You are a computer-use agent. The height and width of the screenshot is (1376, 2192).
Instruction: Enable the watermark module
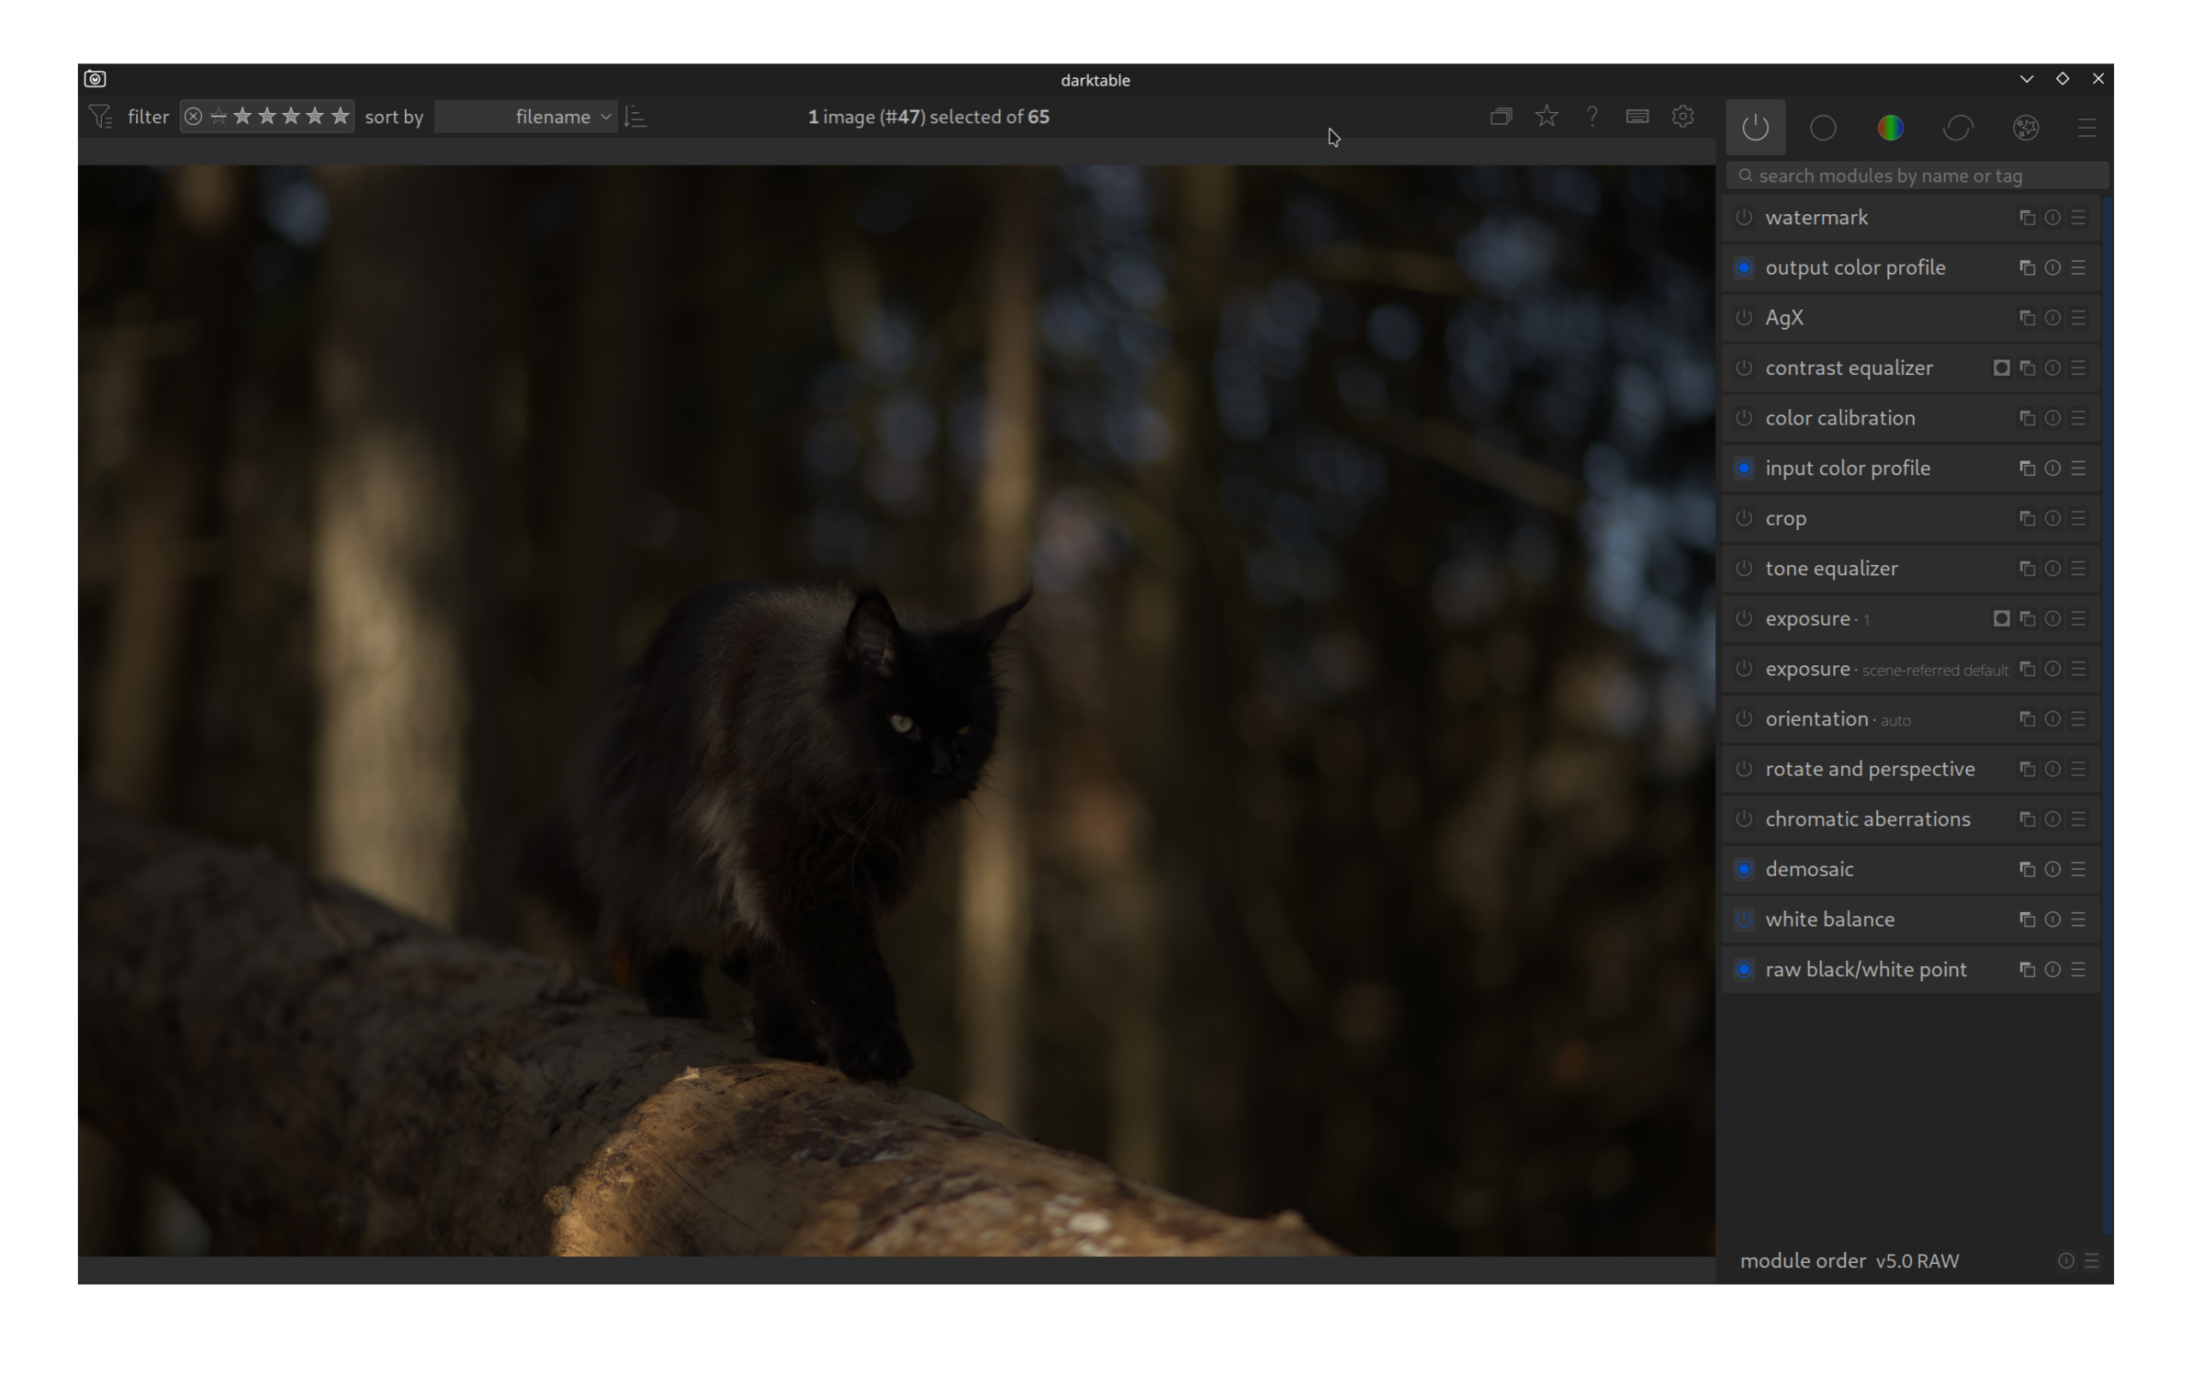1743,217
